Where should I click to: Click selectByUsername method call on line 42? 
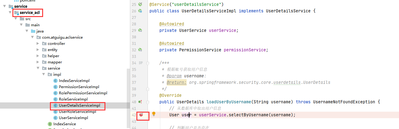(x=247, y=115)
